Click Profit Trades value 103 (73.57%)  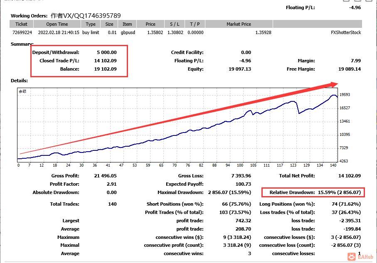click(235, 212)
